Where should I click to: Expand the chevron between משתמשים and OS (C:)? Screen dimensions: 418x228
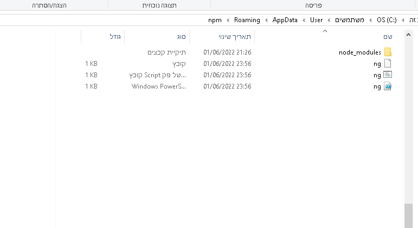tap(370, 20)
